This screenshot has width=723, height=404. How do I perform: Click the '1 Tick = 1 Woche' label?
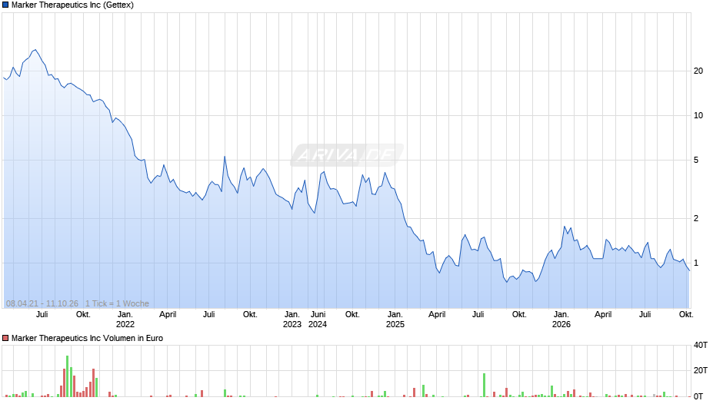click(x=117, y=303)
